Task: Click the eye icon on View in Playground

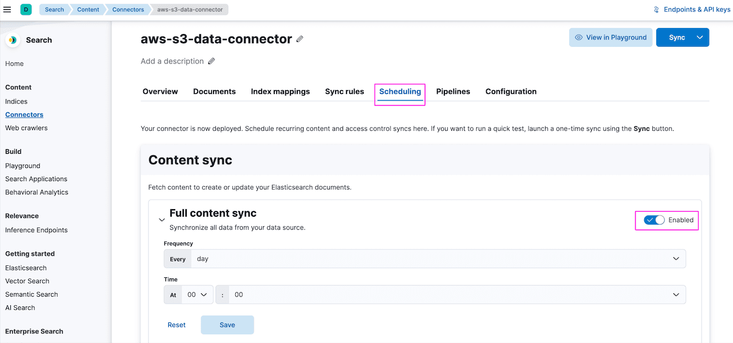Action: (580, 37)
